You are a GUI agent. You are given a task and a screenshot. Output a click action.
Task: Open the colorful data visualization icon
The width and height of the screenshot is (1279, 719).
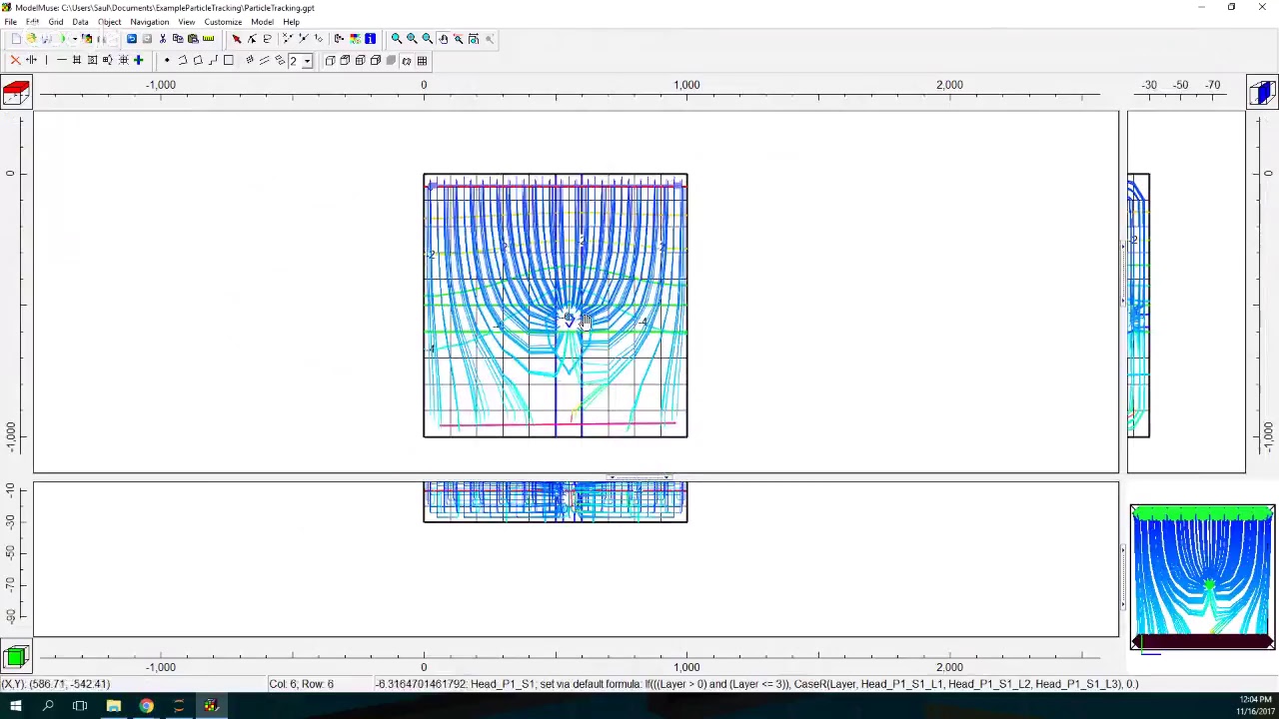[x=355, y=39]
